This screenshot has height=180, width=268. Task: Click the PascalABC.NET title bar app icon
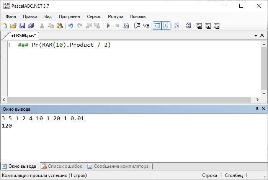7,6
